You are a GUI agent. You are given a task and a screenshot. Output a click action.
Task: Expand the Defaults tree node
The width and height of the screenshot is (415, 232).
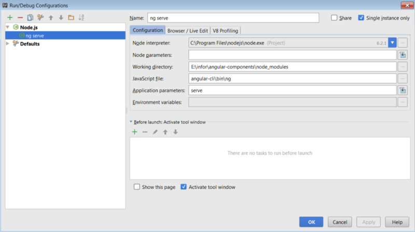(8, 44)
